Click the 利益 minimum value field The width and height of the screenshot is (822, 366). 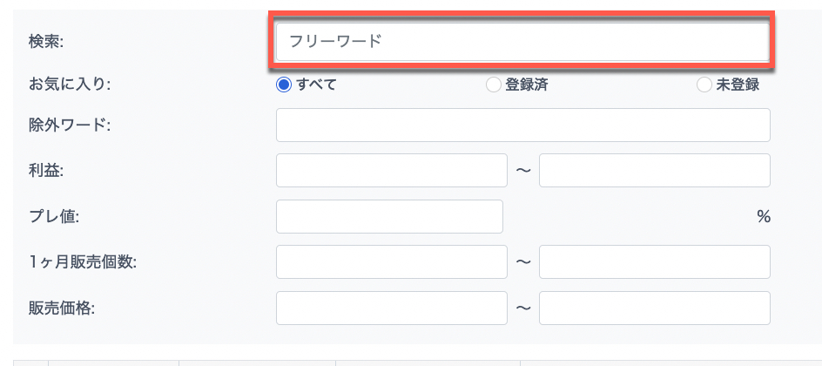[391, 171]
